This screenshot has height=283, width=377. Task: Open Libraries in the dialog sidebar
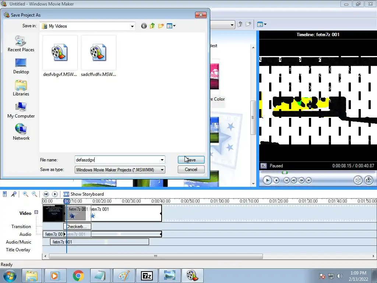point(21,88)
